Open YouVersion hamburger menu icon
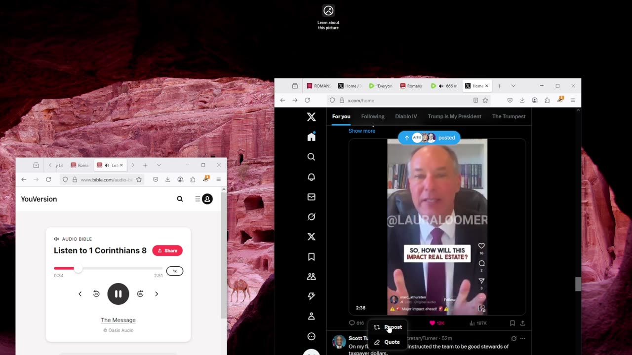The width and height of the screenshot is (632, 355). tap(197, 199)
